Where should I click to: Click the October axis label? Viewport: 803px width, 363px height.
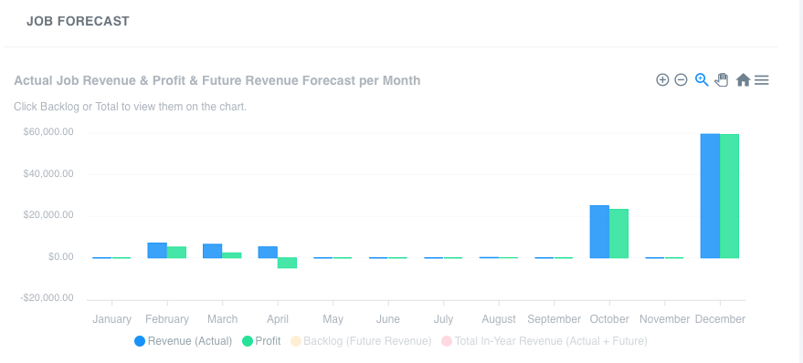pyautogui.click(x=609, y=319)
